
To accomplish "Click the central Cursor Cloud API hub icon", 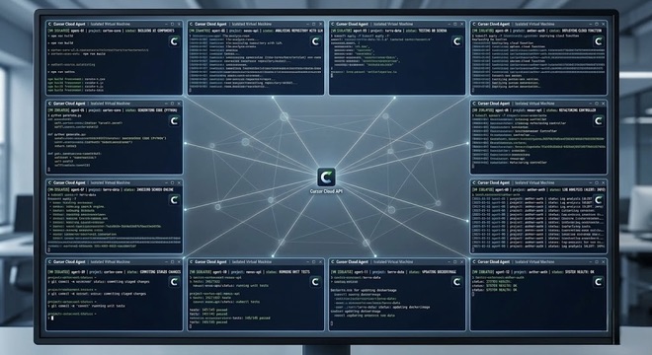I will point(326,177).
